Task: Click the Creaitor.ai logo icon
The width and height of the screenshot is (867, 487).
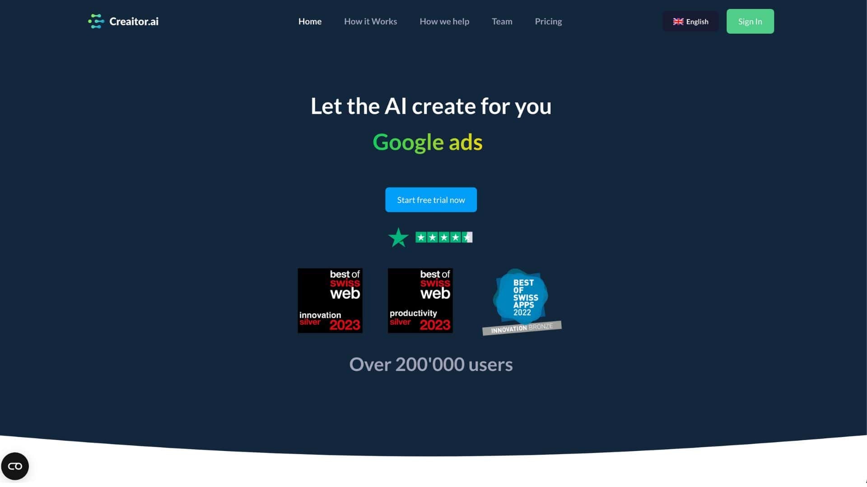Action: tap(96, 21)
